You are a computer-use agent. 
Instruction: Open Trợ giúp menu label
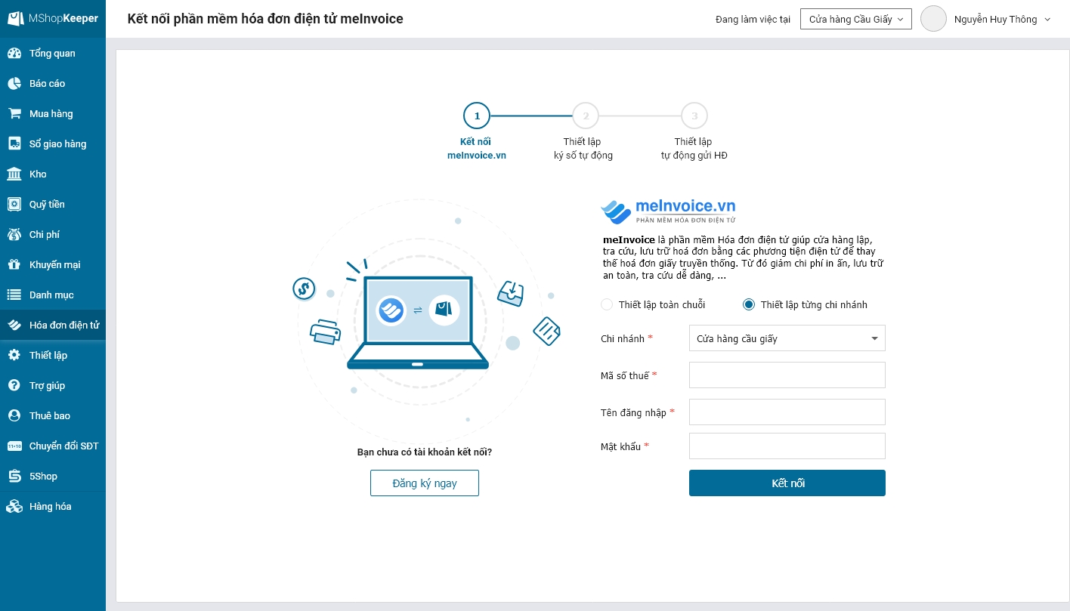(x=48, y=386)
